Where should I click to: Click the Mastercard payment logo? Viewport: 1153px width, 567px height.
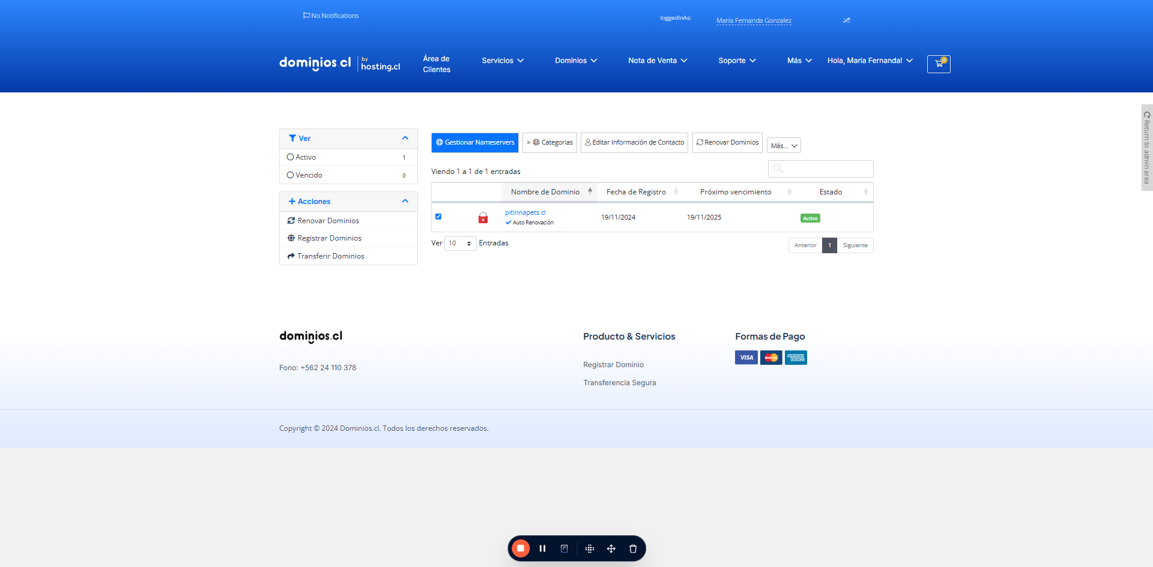(x=771, y=358)
